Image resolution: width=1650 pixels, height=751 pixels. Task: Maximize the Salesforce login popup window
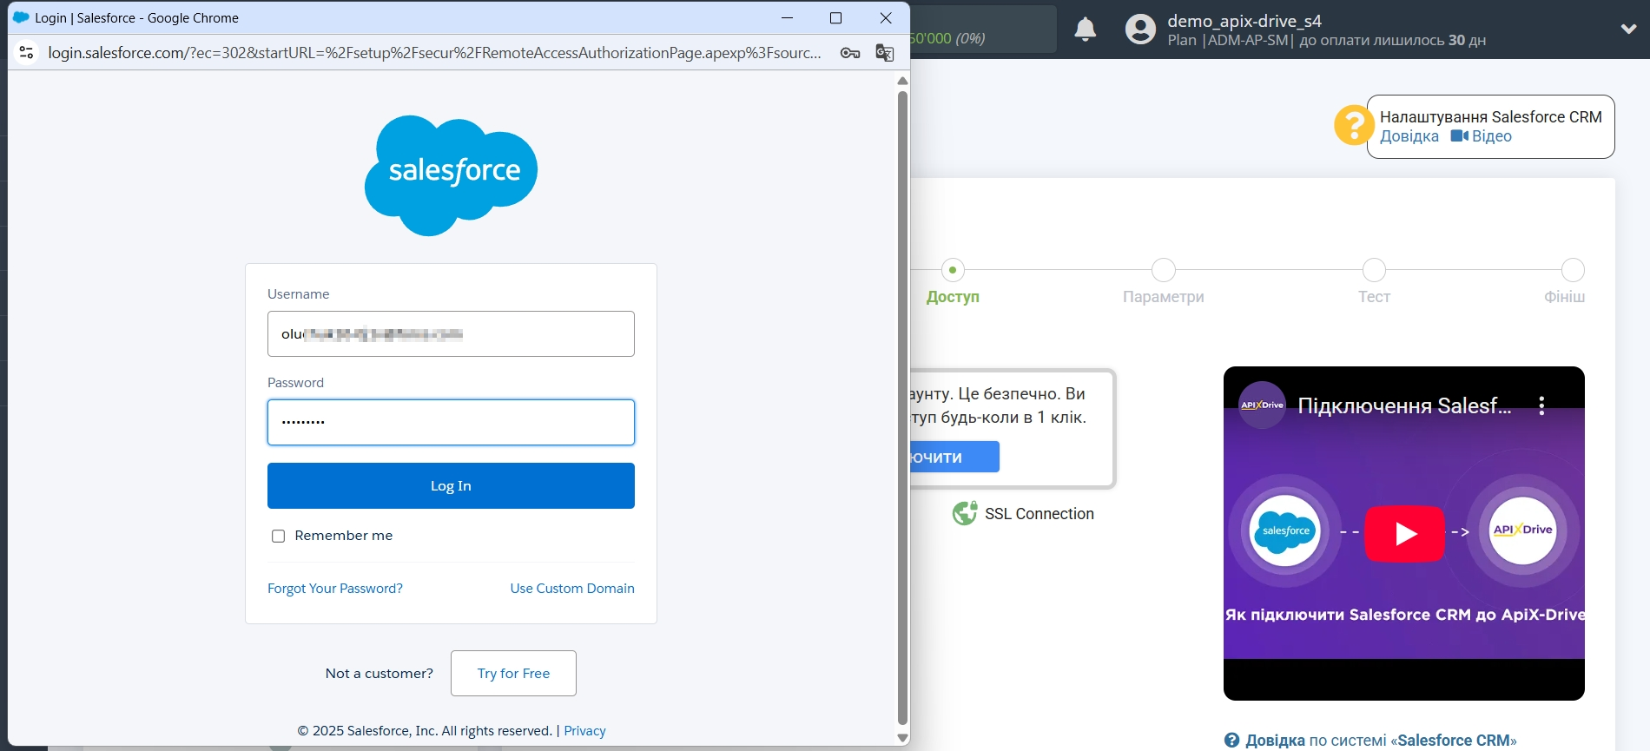(835, 17)
